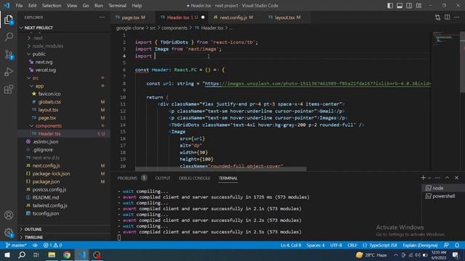This screenshot has width=465, height=261.
Task: Open the Explorer view in activity bar
Action: coord(9,20)
